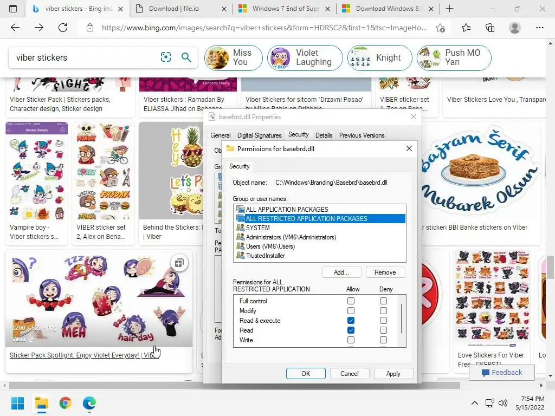View site info via the lock icon
The height and width of the screenshot is (416, 555).
[x=90, y=28]
